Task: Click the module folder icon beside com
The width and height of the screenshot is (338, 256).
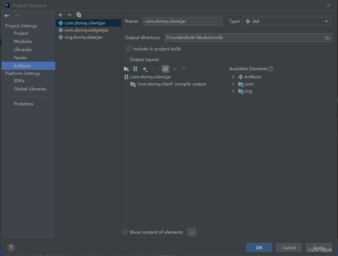Action: [241, 84]
